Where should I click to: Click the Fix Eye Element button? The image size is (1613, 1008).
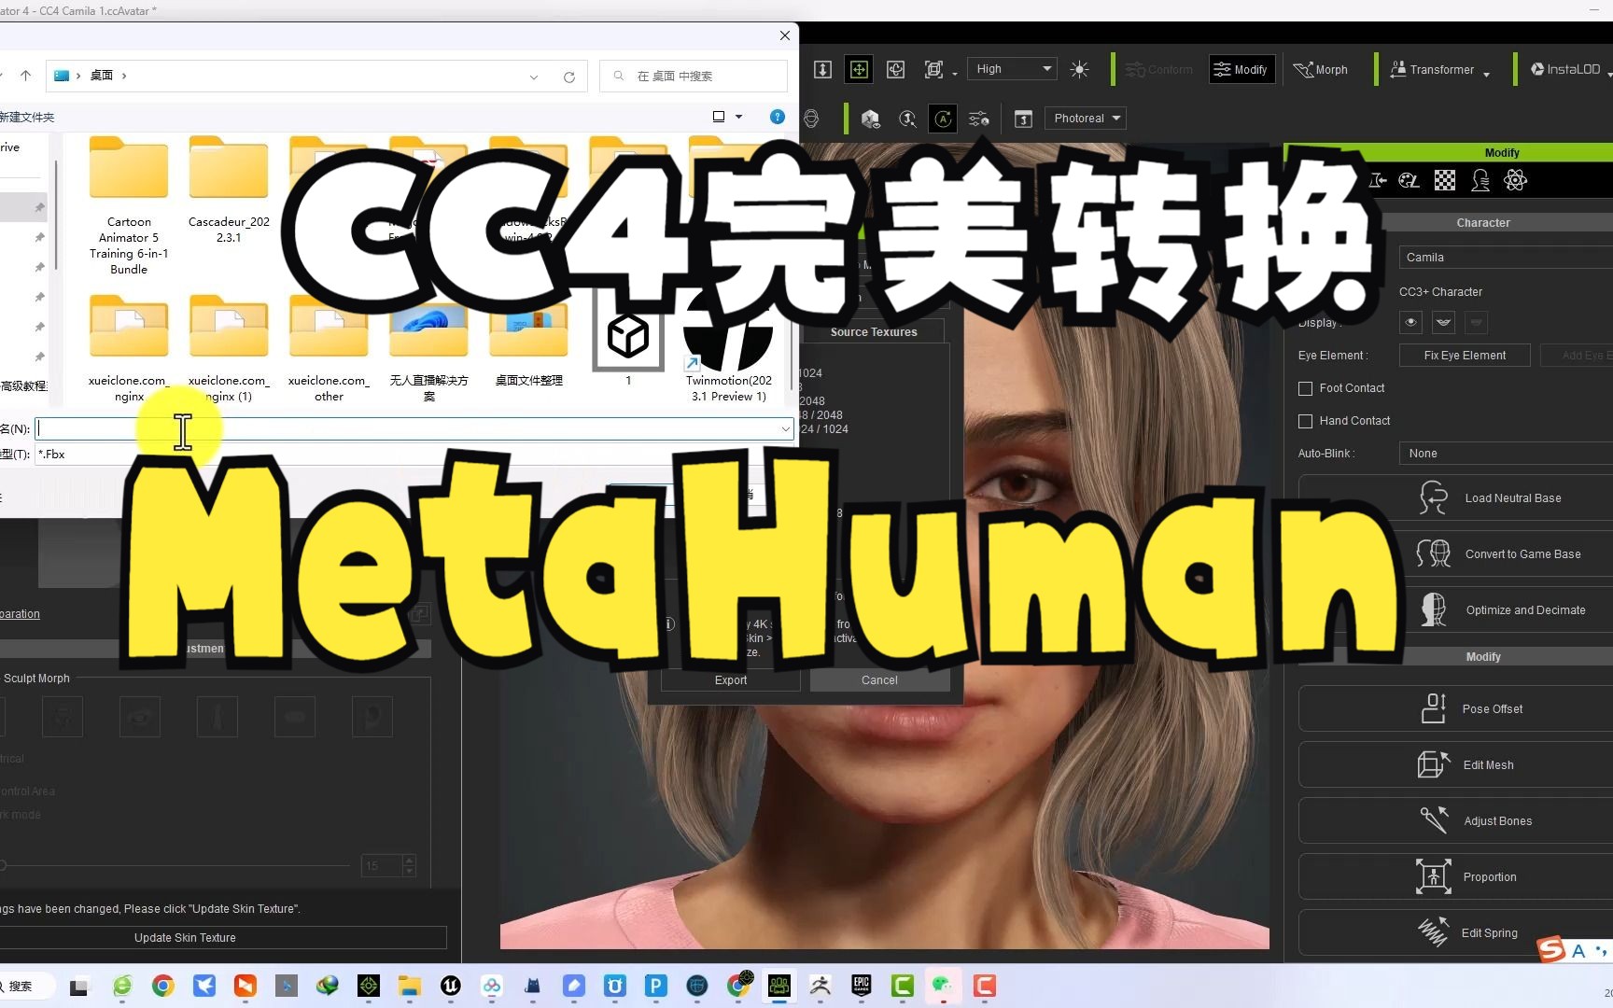[1465, 356]
